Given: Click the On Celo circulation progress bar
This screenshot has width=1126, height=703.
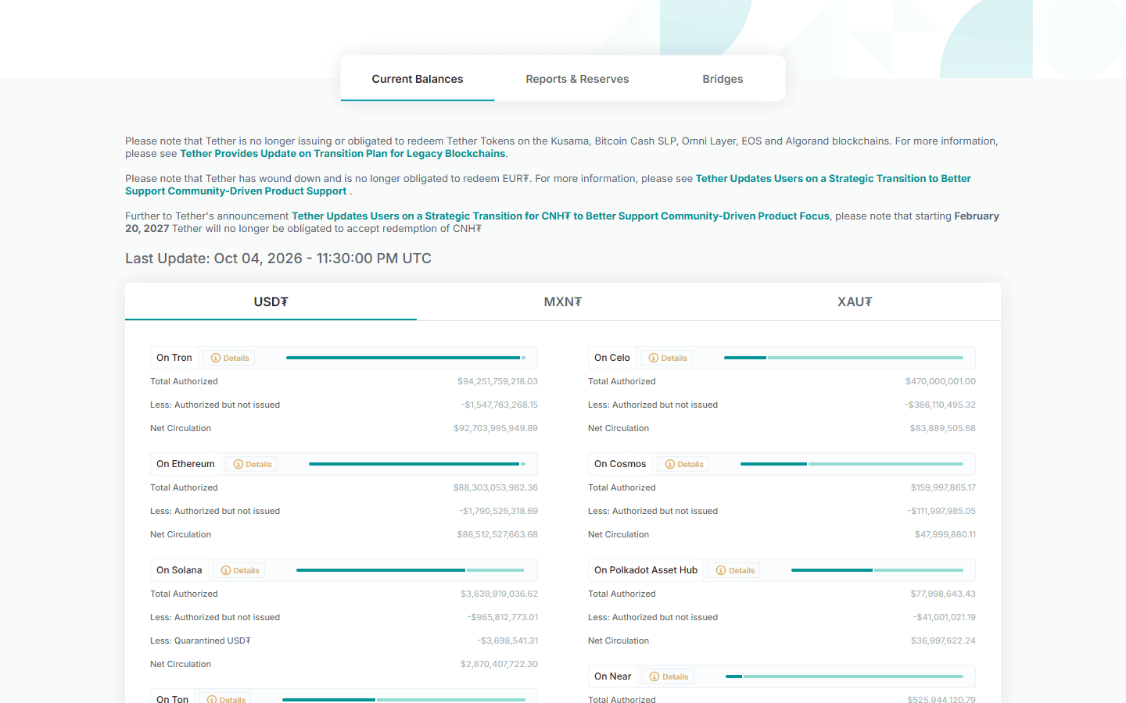Looking at the screenshot, I should [x=844, y=358].
